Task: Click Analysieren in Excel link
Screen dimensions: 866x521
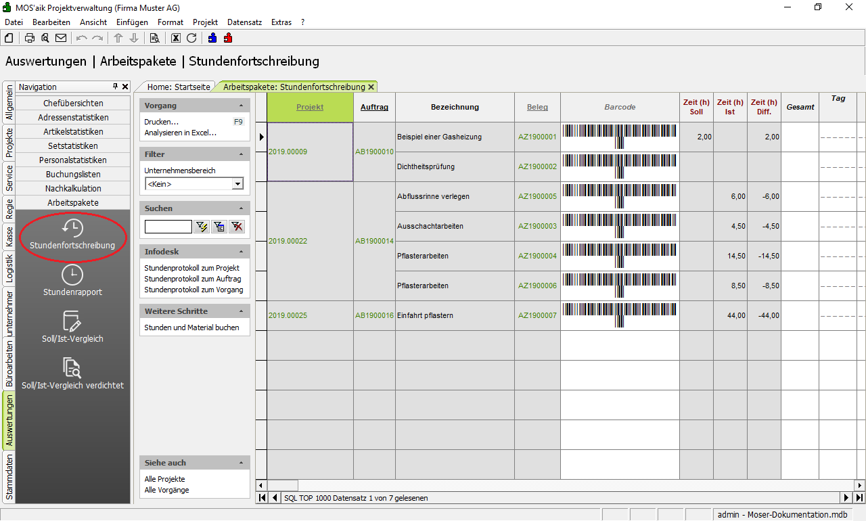Action: click(x=180, y=133)
